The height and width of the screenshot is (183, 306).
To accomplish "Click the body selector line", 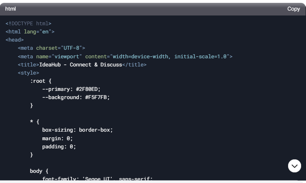I will tap(39, 171).
